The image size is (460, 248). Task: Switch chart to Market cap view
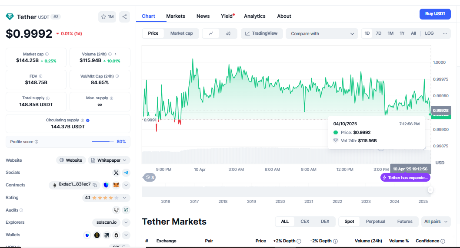tap(181, 33)
